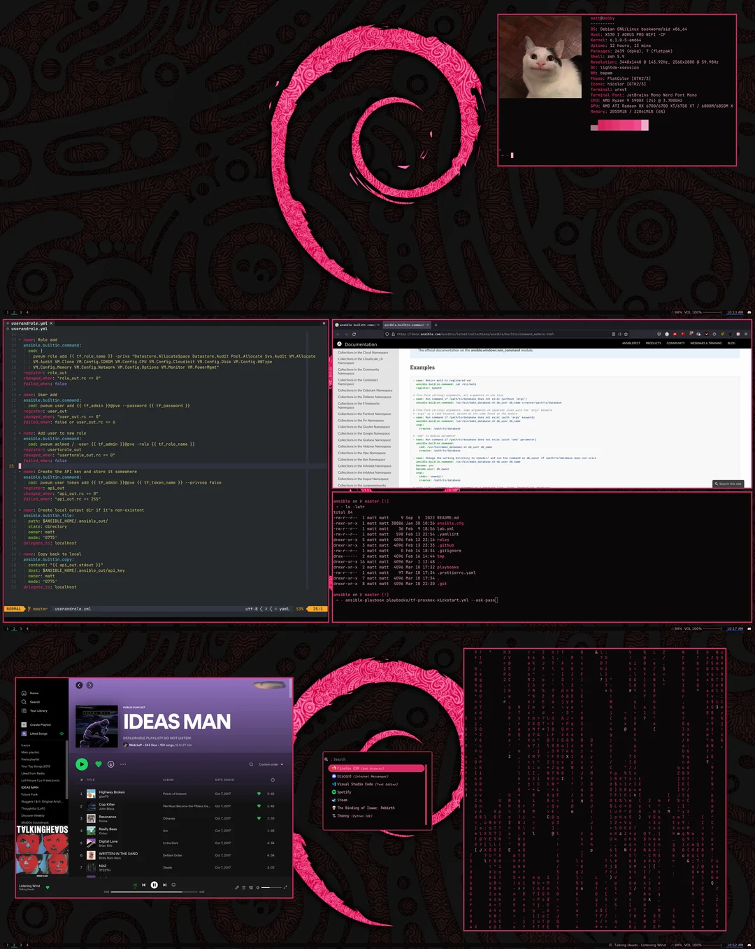
Task: Click COMMUNITY in the Ansible docs navigation
Action: pyautogui.click(x=675, y=343)
